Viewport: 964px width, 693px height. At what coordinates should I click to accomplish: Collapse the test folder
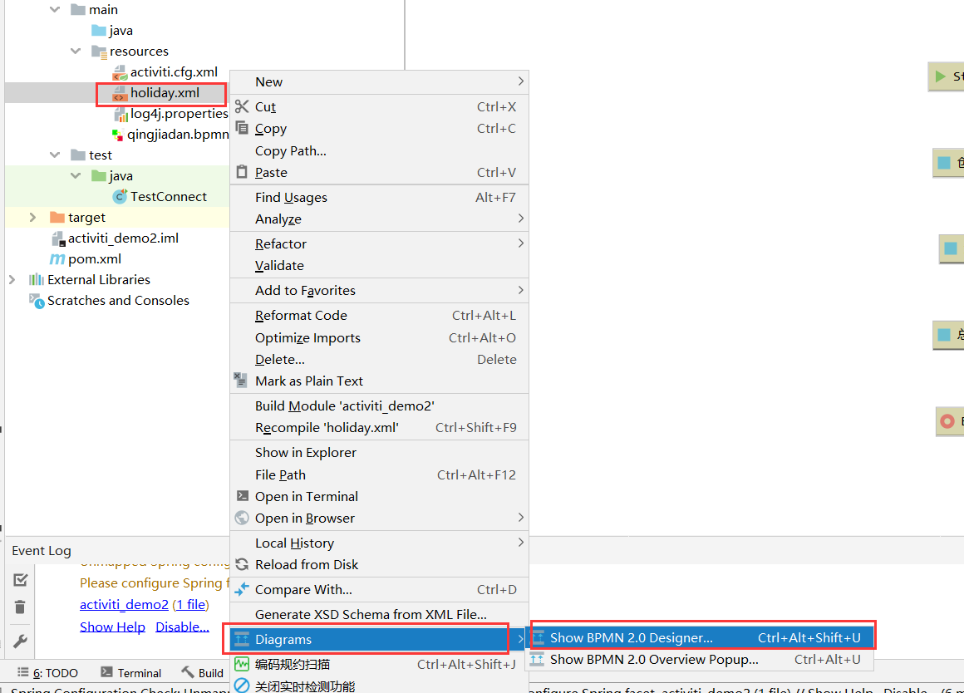click(x=55, y=155)
